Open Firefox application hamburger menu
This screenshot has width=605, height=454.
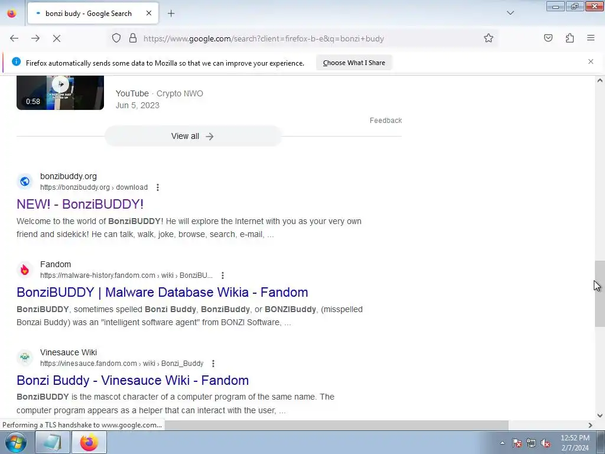coord(591,38)
